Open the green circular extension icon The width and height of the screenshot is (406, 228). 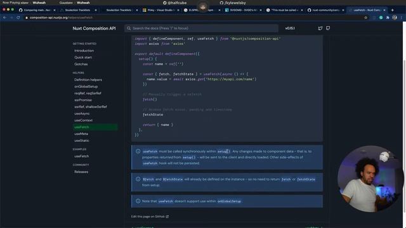[381, 18]
